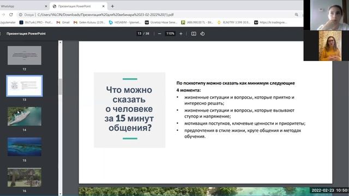
Task: Open the BtcTurk PRO bookmark
Action: point(35,22)
